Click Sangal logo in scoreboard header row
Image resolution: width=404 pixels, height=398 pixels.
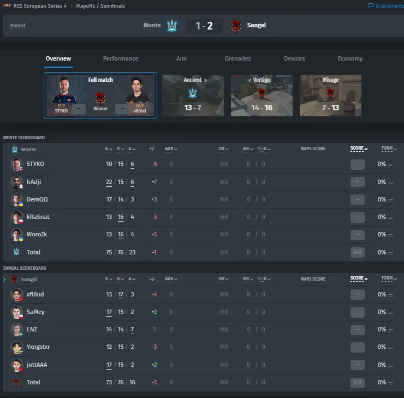pos(15,279)
